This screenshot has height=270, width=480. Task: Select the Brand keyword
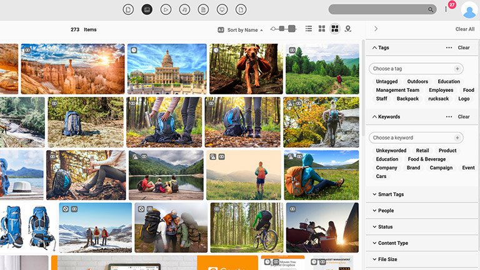pos(413,167)
